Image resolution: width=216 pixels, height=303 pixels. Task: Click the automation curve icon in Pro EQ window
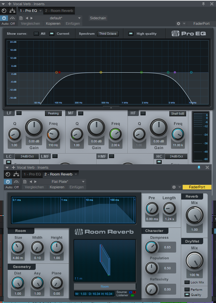pos(12,18)
